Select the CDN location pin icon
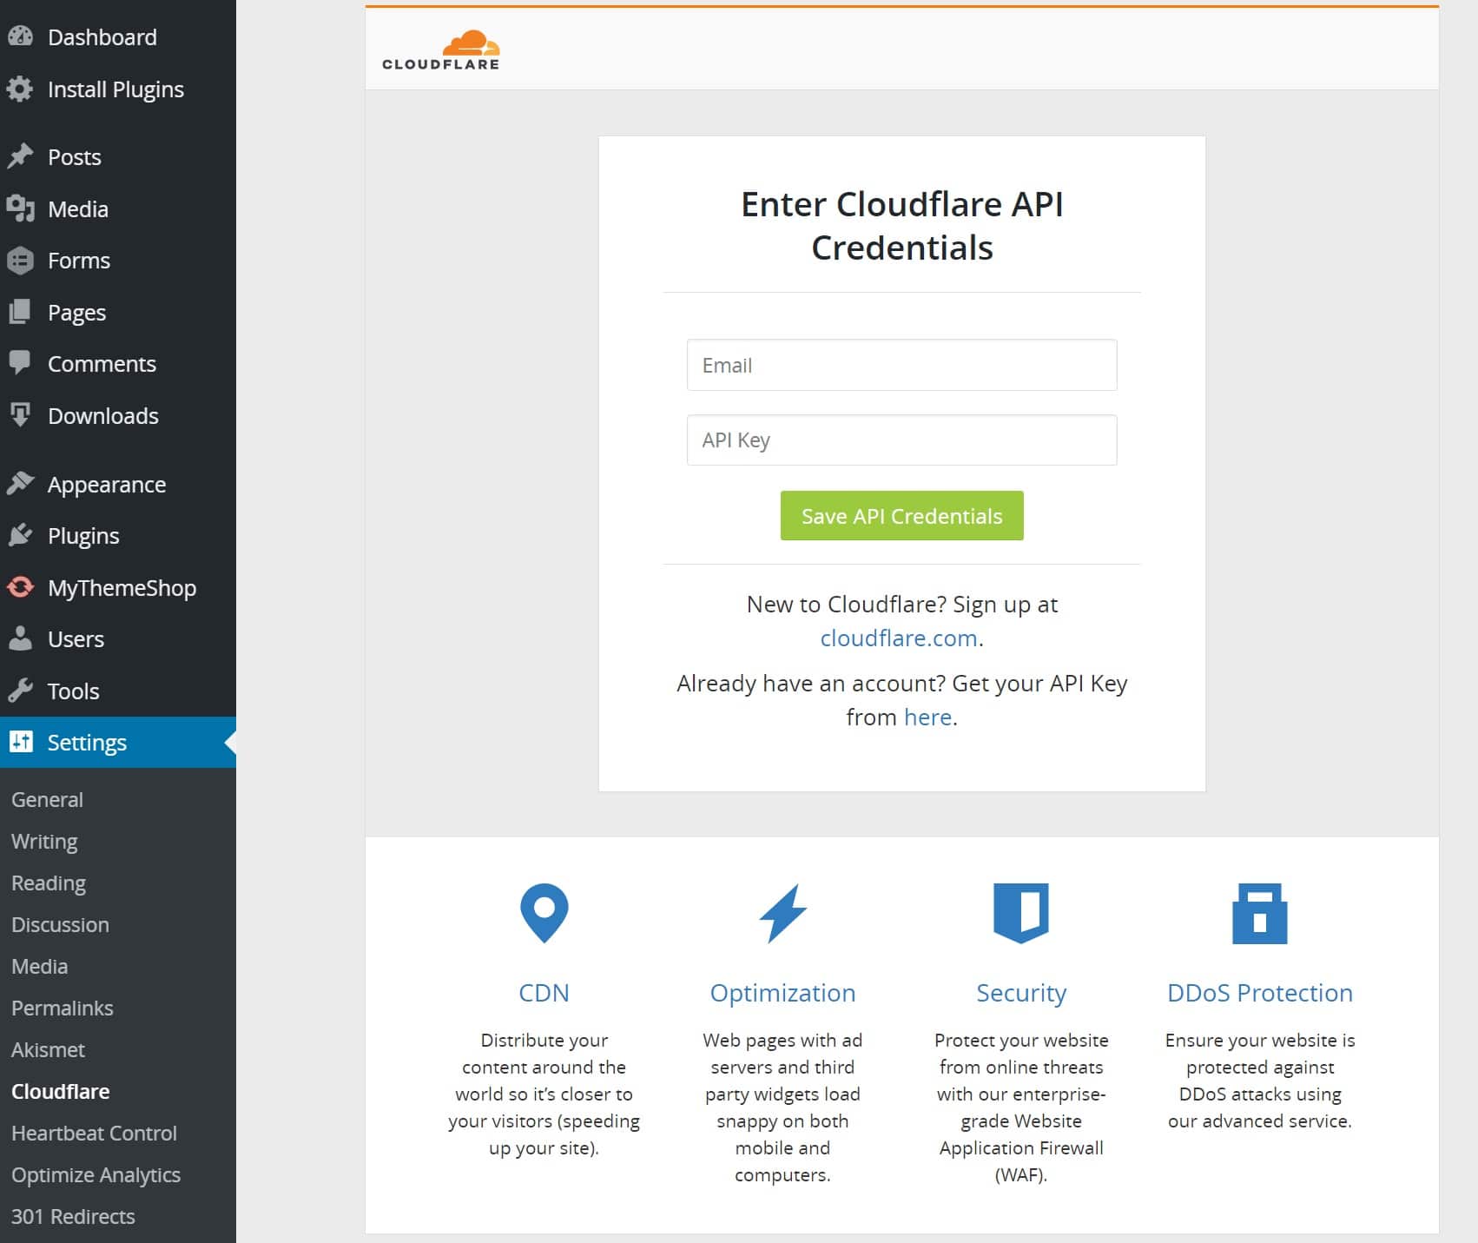This screenshot has width=1478, height=1243. (x=544, y=913)
